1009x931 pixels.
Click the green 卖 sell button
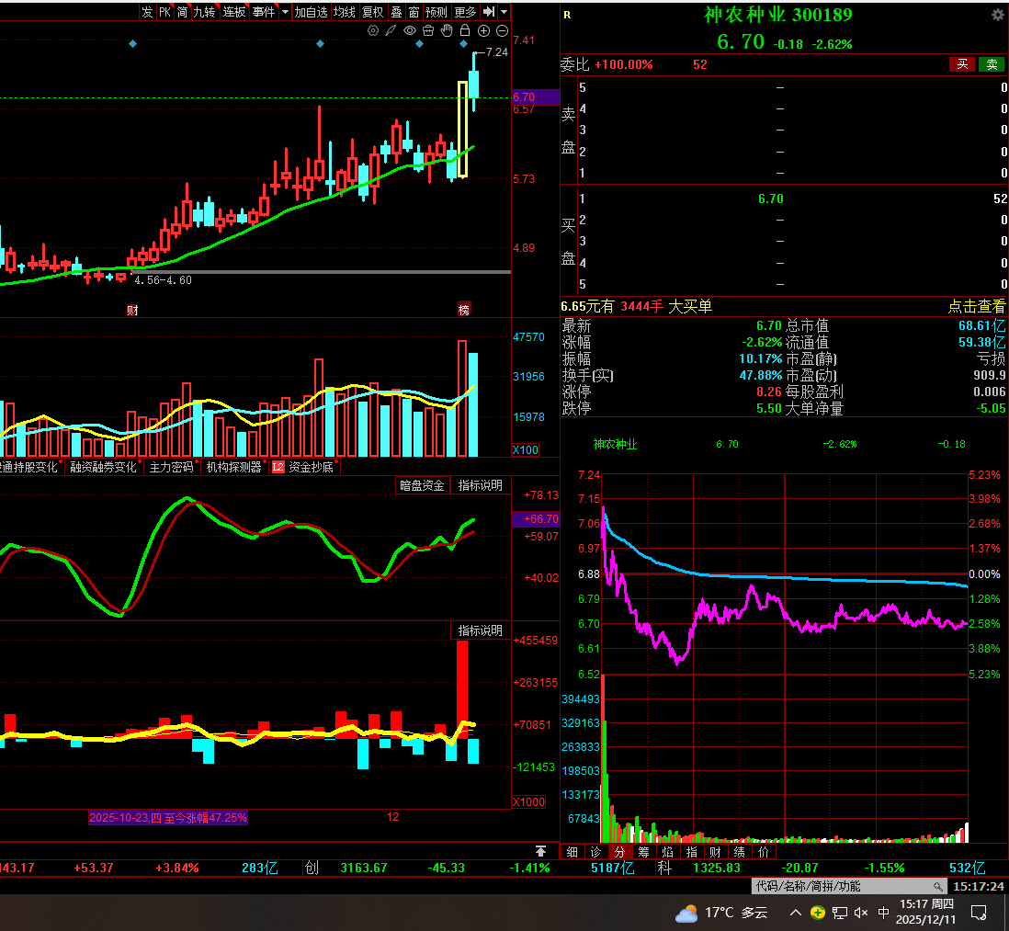tap(992, 63)
